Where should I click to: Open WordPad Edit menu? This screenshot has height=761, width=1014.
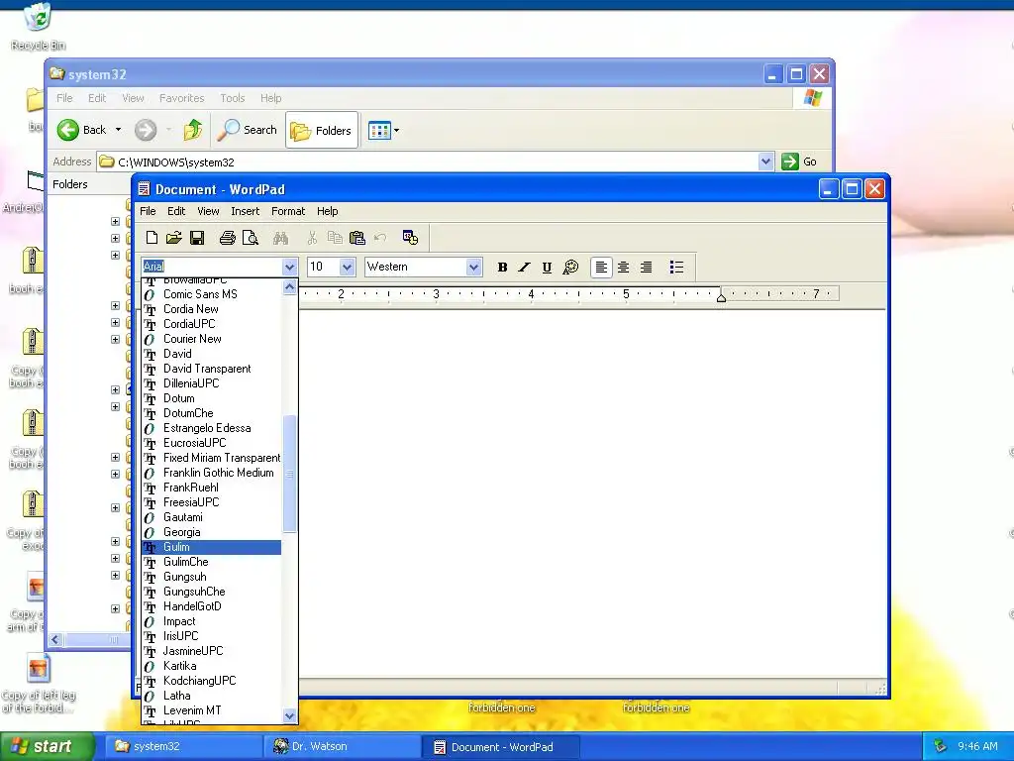click(x=176, y=211)
